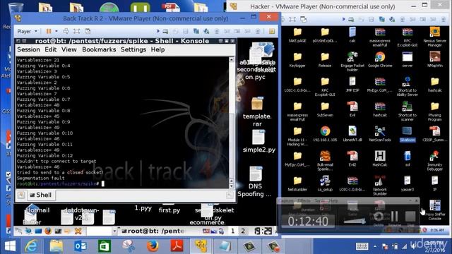The image size is (452, 254).
Task: Stop the screen recording in recorder overlay
Action: click(410, 217)
